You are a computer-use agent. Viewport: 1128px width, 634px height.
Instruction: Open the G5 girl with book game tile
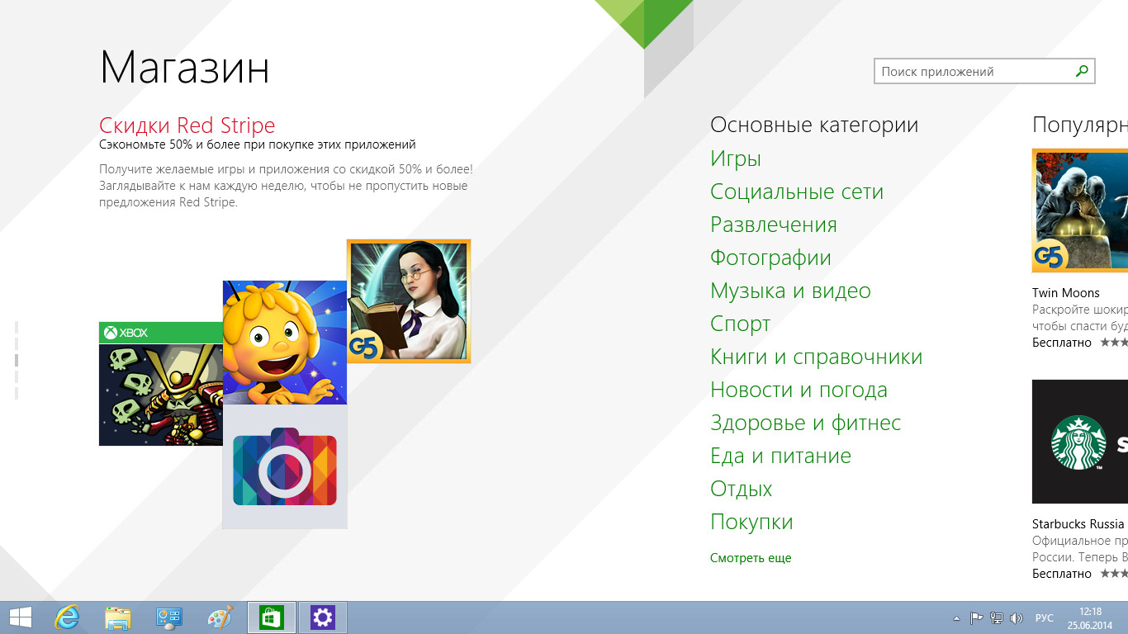tap(409, 301)
